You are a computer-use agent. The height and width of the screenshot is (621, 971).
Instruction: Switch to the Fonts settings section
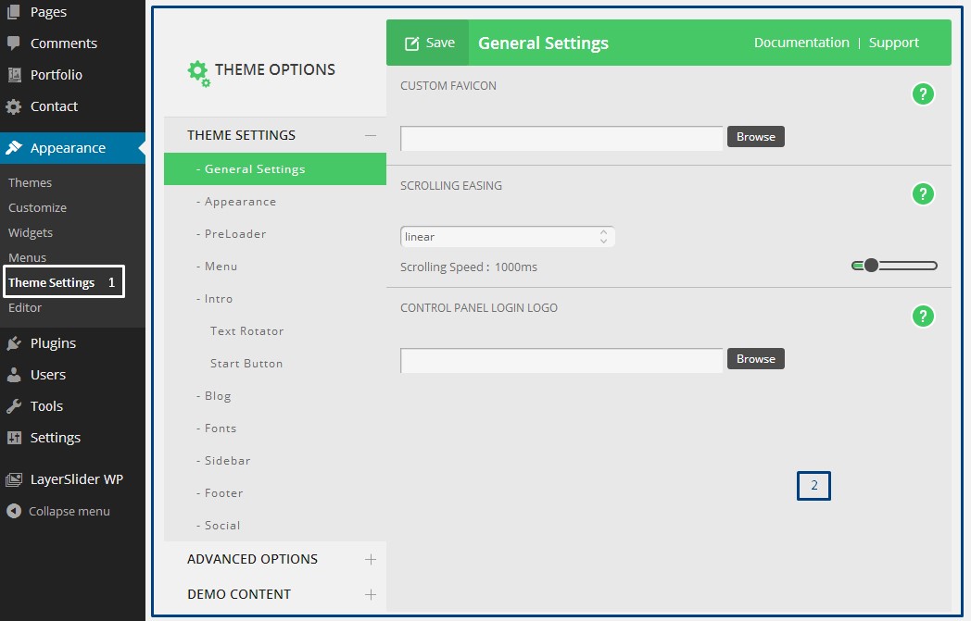click(219, 428)
